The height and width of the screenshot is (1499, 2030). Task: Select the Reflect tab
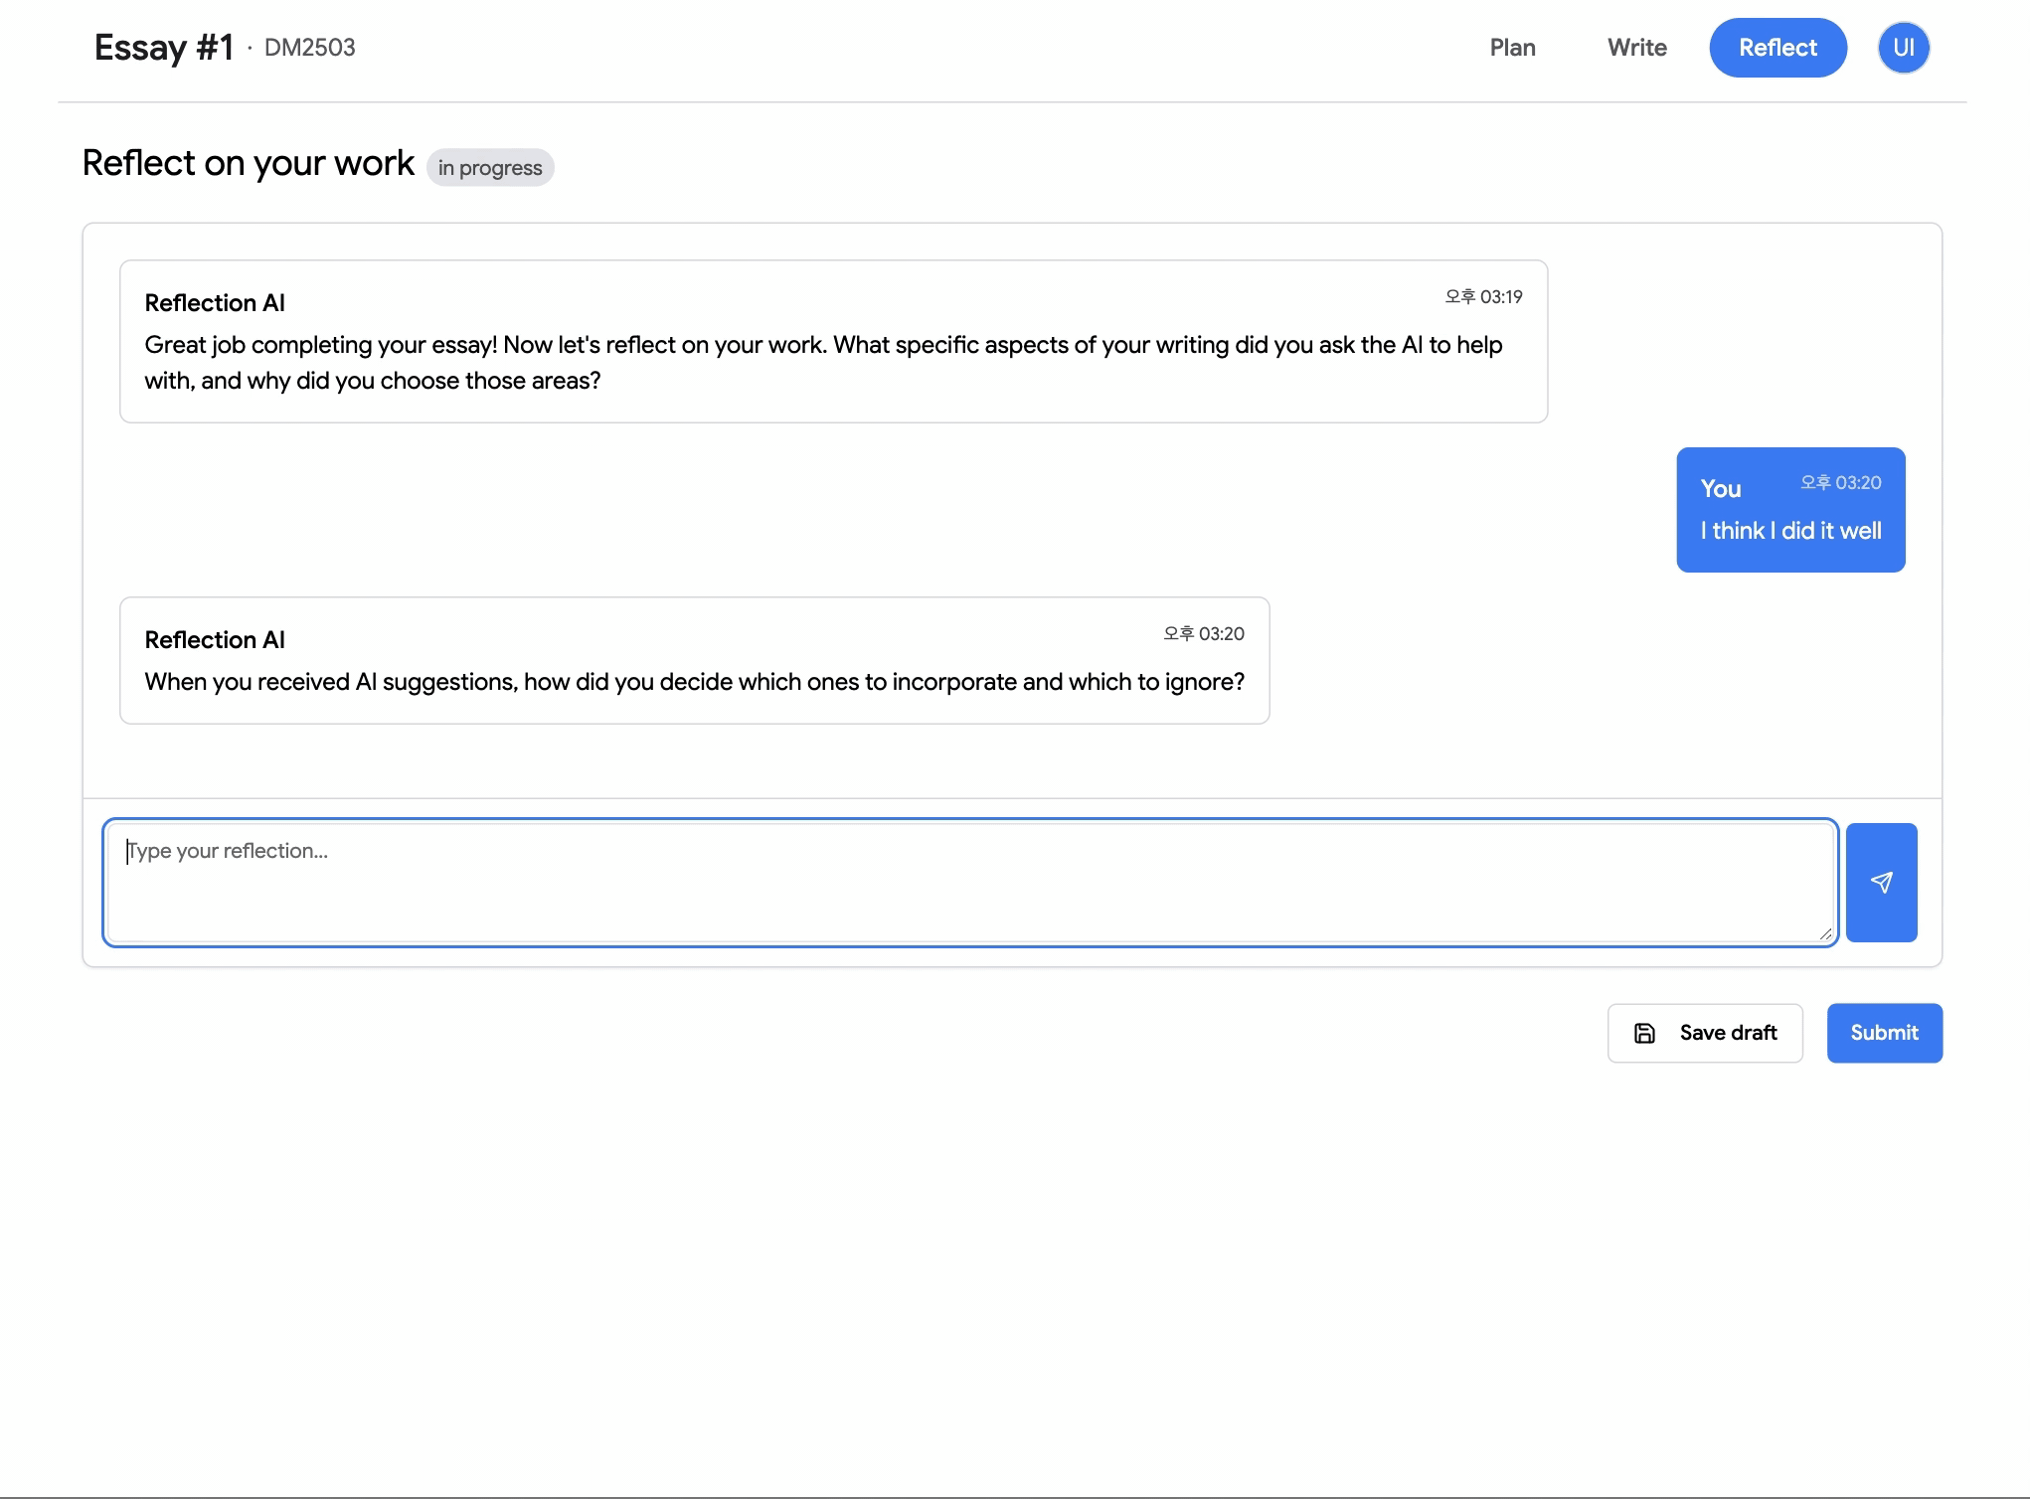coord(1777,48)
